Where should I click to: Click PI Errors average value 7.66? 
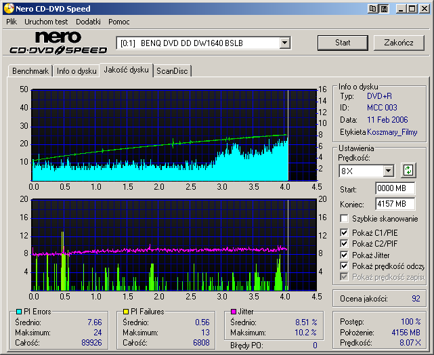click(x=95, y=322)
